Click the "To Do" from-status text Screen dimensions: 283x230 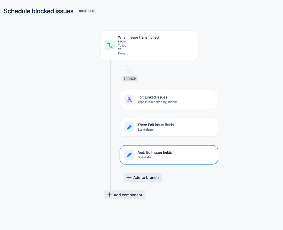(122, 45)
